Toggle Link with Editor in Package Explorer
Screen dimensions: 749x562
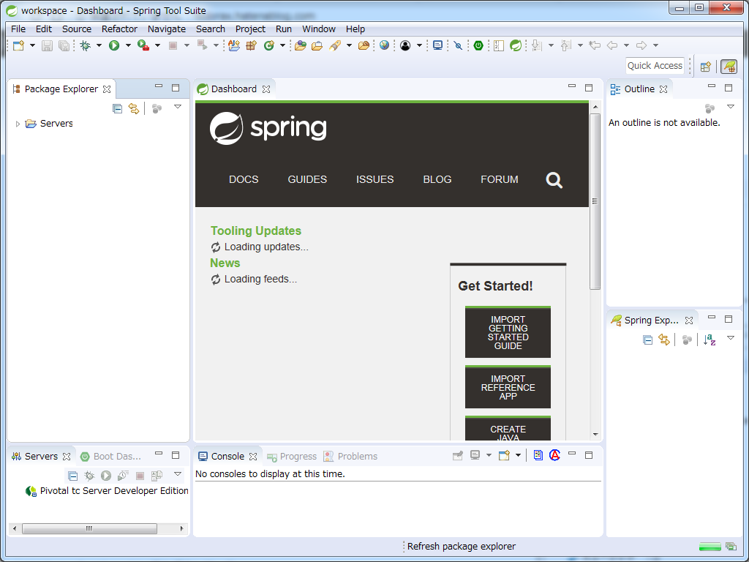(x=134, y=108)
